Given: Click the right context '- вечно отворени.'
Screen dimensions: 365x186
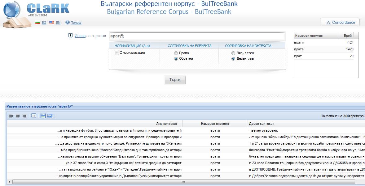Looking at the screenshot, I should 263,130.
